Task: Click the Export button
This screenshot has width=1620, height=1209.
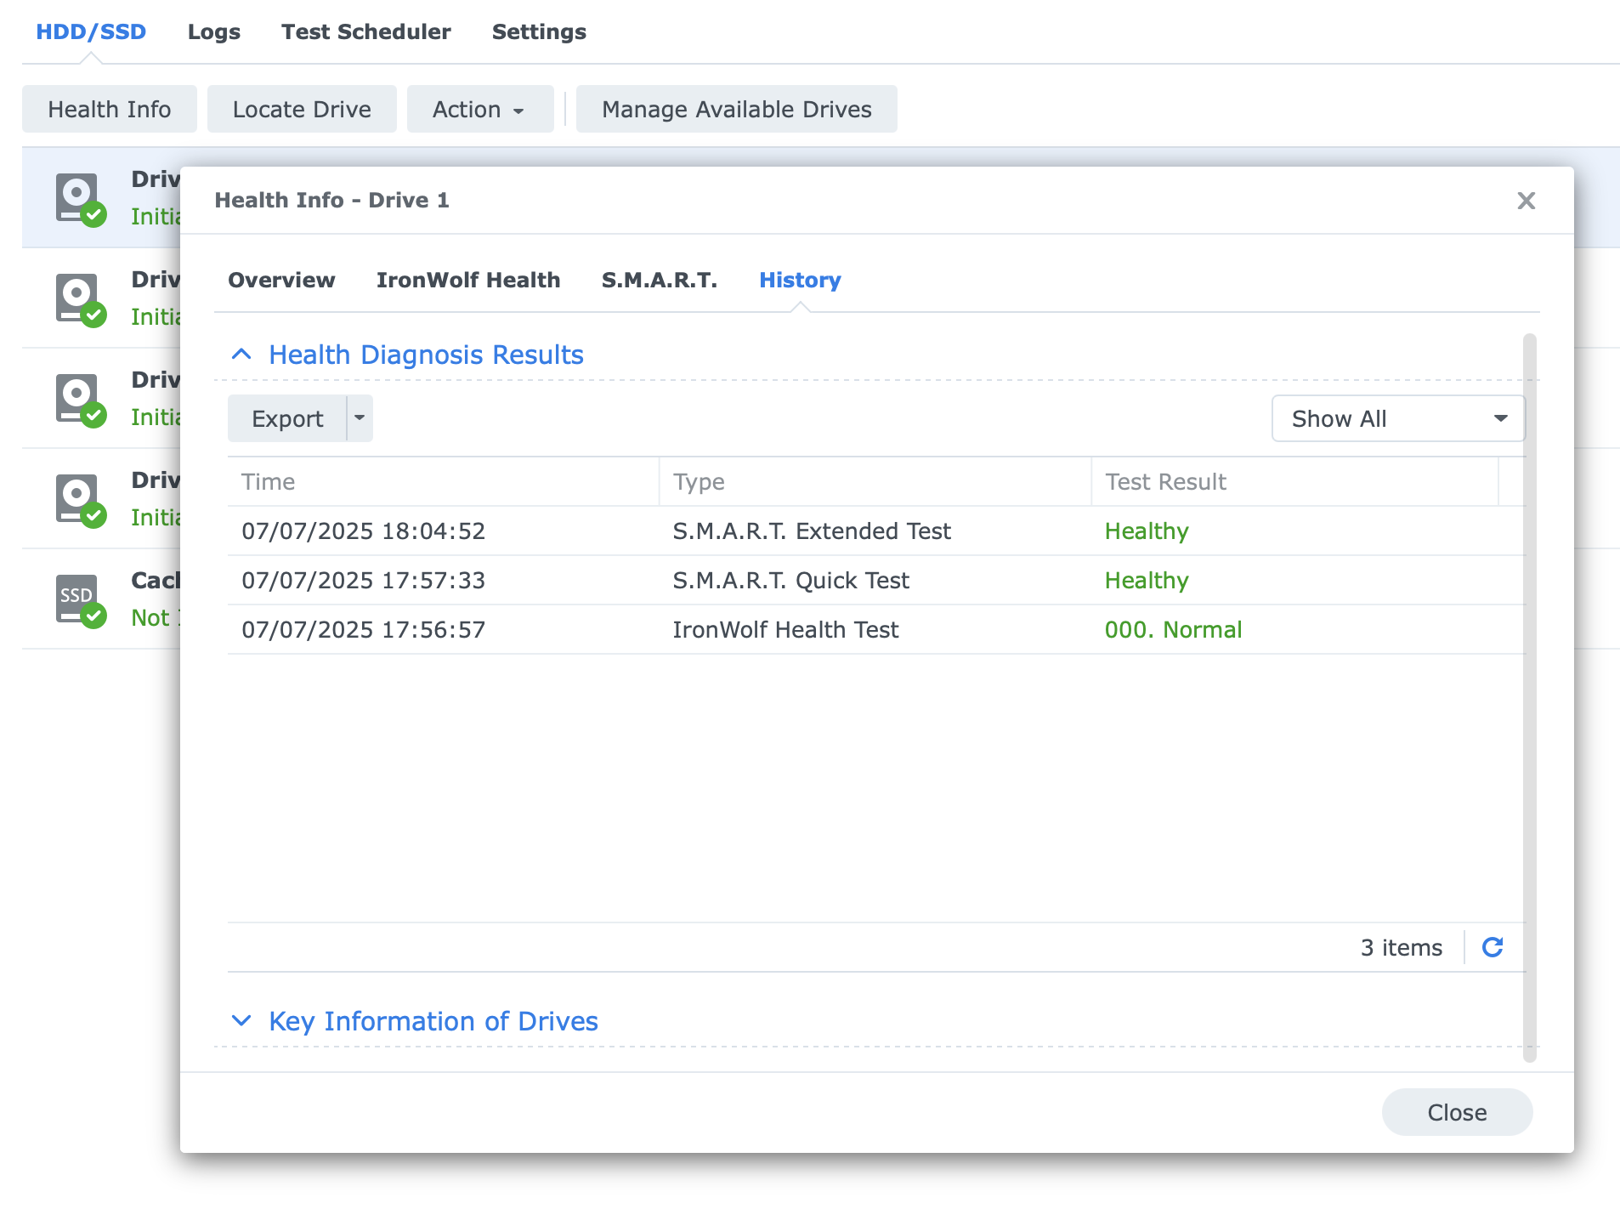Action: [287, 418]
